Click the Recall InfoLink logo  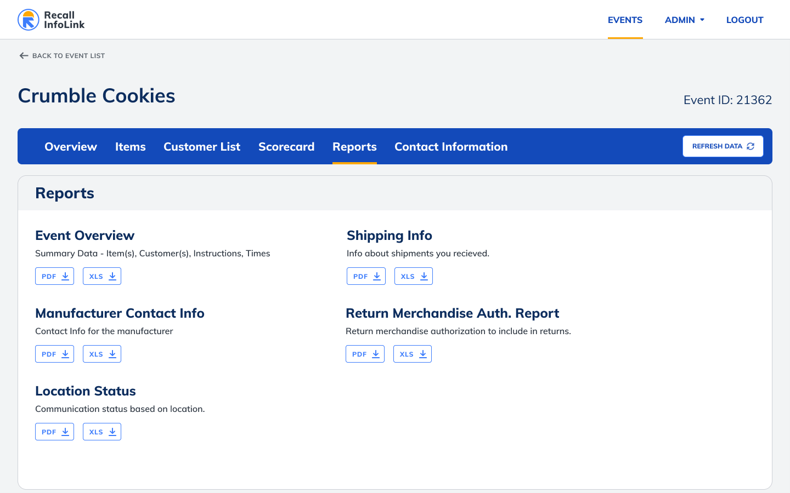51,20
